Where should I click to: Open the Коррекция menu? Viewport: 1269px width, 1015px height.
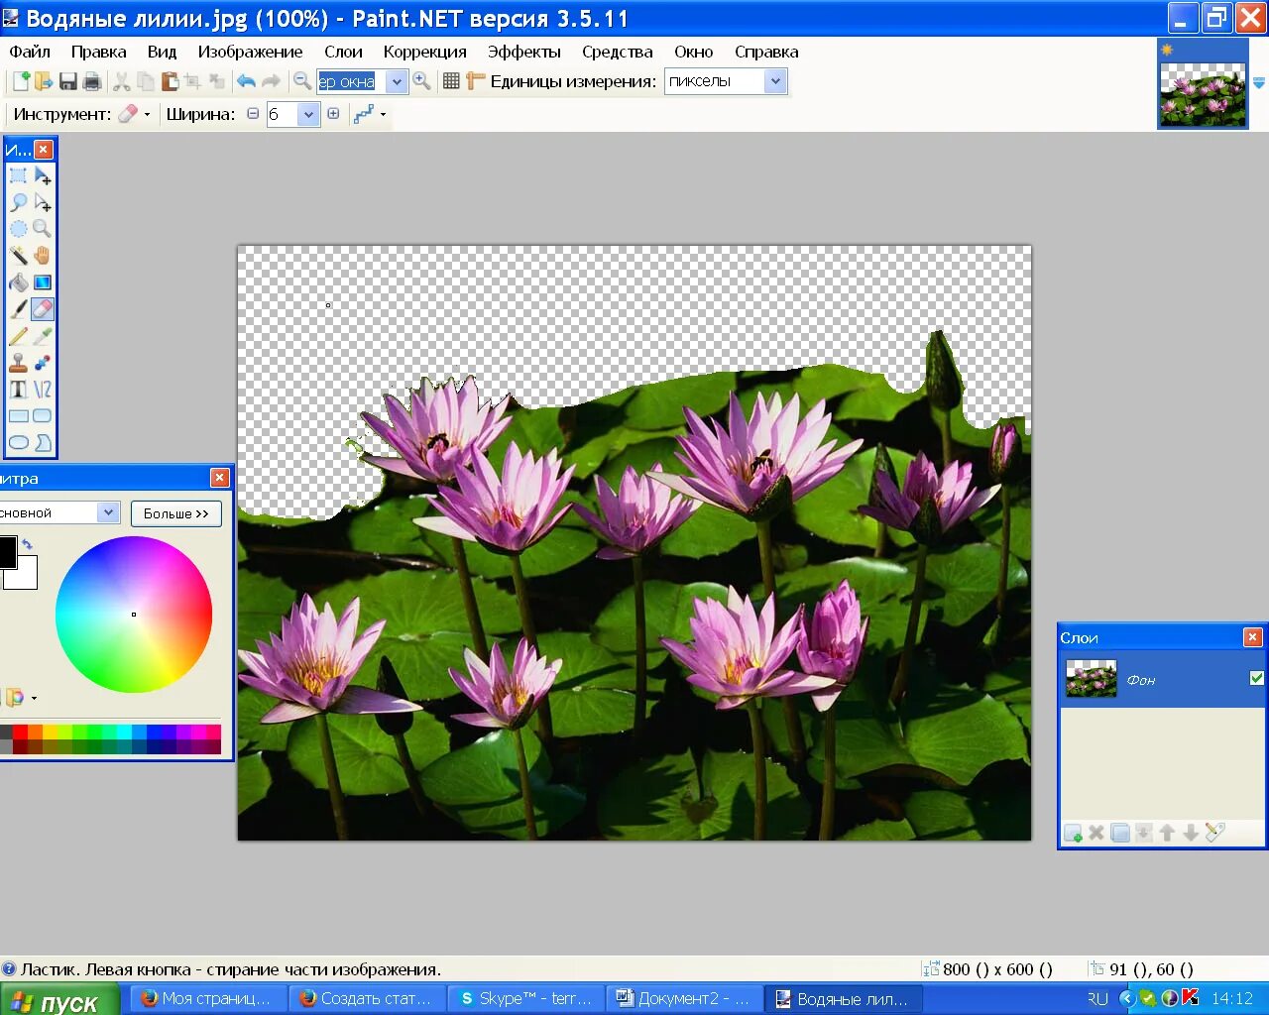coord(424,52)
